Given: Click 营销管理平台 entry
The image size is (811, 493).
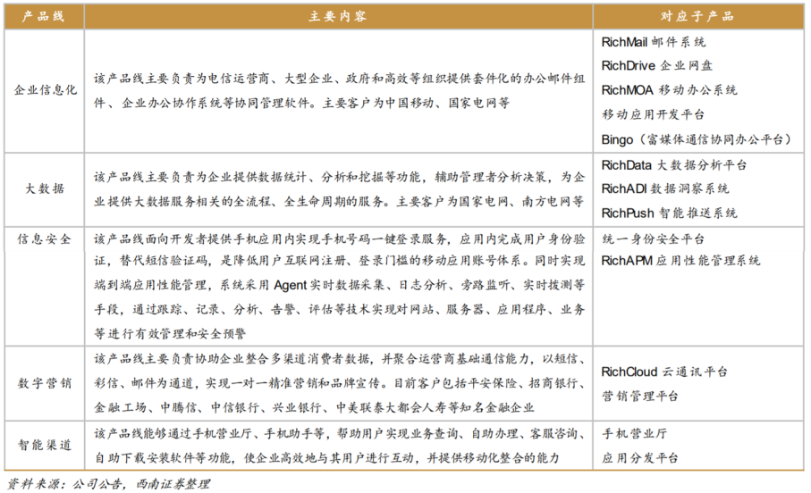Looking at the screenshot, I should tap(640, 397).
